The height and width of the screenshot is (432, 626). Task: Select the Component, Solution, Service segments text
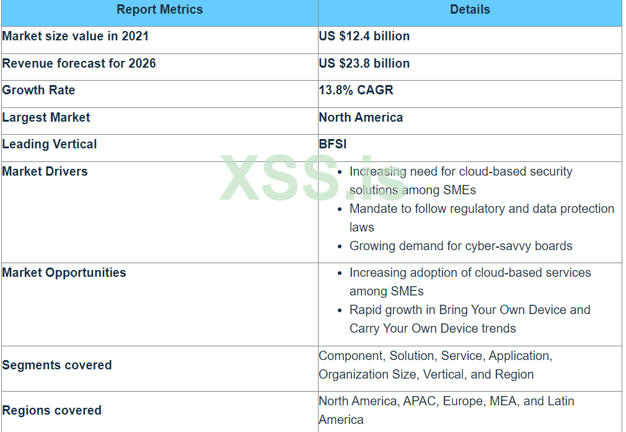coord(436,365)
